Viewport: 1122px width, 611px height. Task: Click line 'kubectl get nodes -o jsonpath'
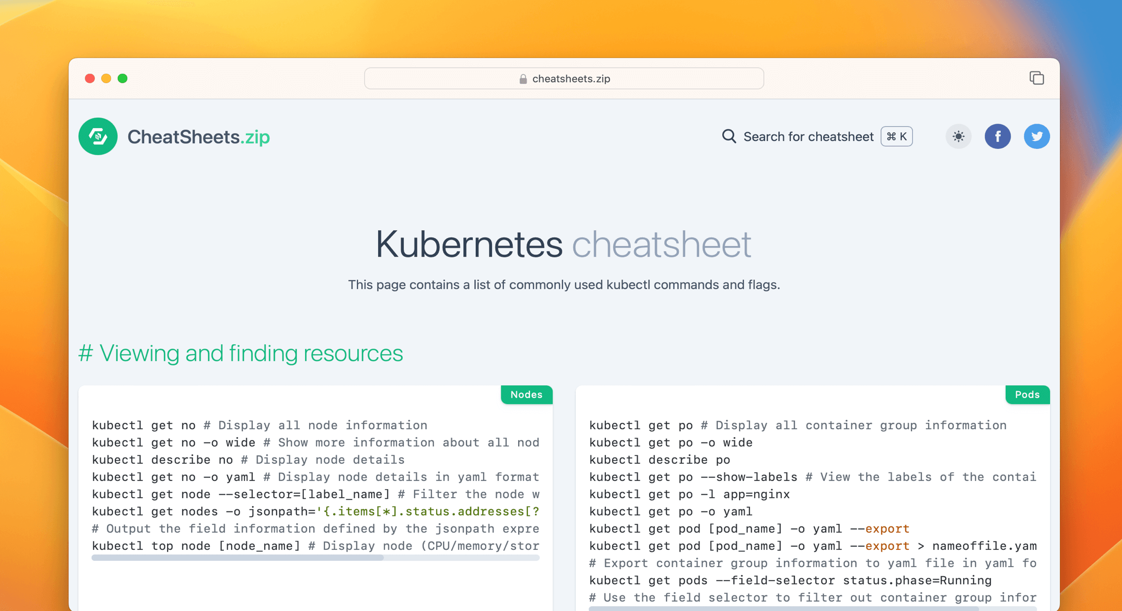(316, 511)
